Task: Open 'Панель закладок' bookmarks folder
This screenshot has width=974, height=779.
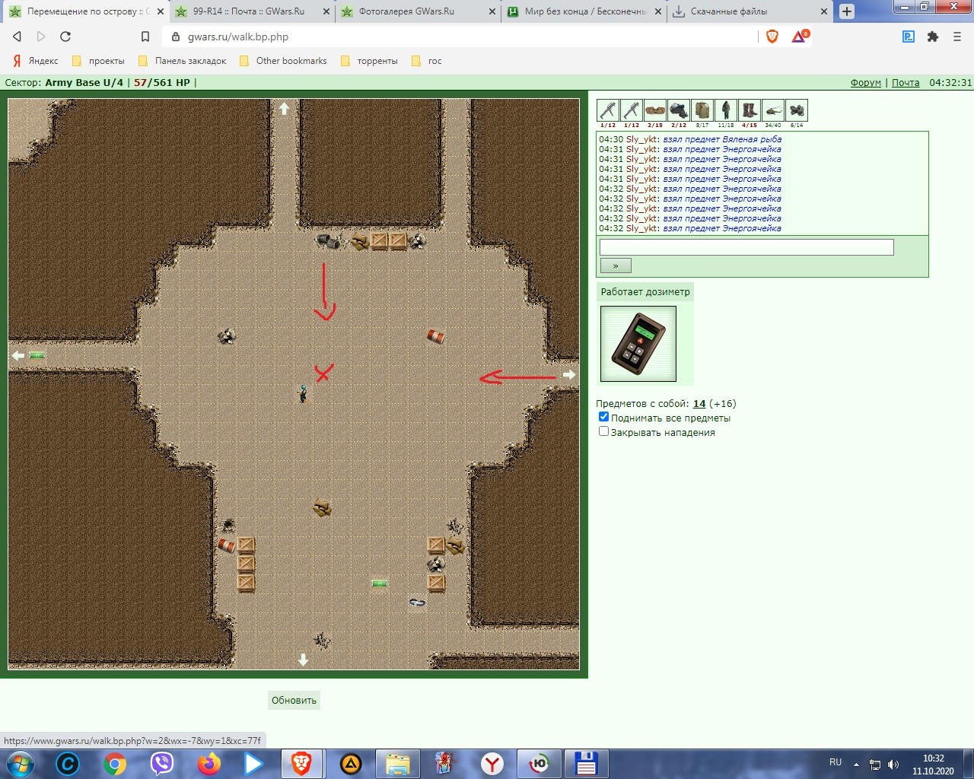Action: [183, 61]
